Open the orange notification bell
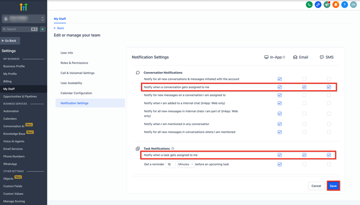Image resolution: width=360 pixels, height=205 pixels. click(x=336, y=5)
